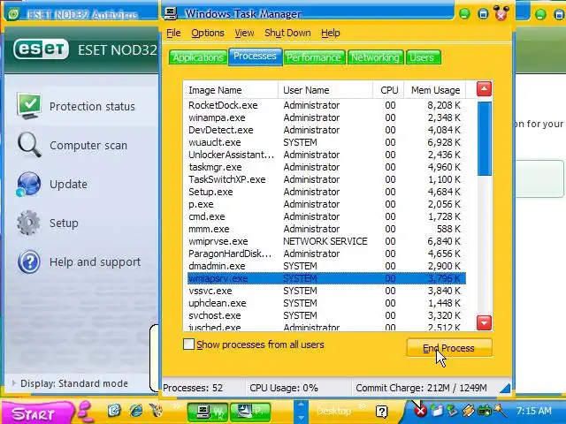Open the Setup gear icon in ESET
This screenshot has width=566, height=424.
(x=28, y=223)
